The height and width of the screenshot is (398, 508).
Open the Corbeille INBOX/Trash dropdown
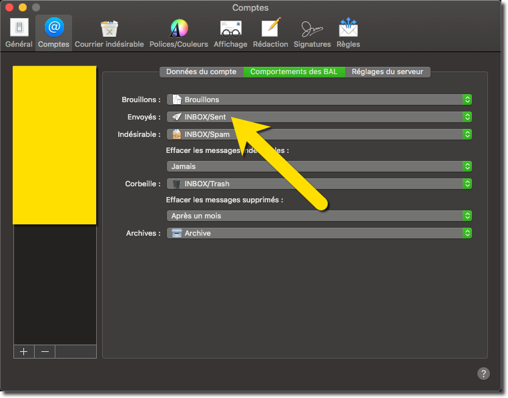[319, 184]
